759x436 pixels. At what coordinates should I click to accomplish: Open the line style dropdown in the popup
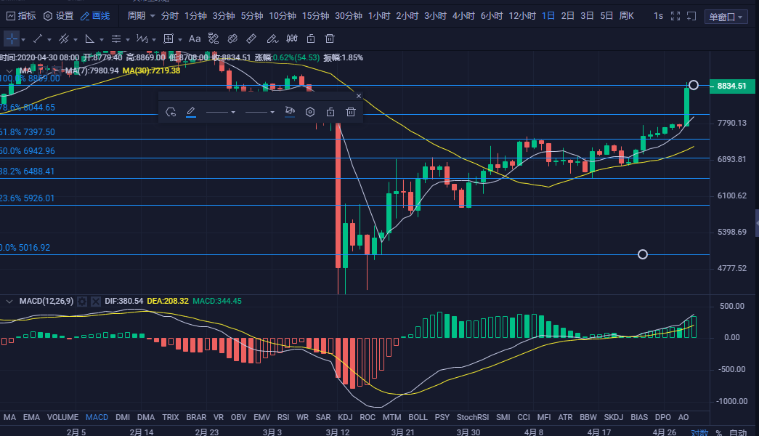coord(221,113)
